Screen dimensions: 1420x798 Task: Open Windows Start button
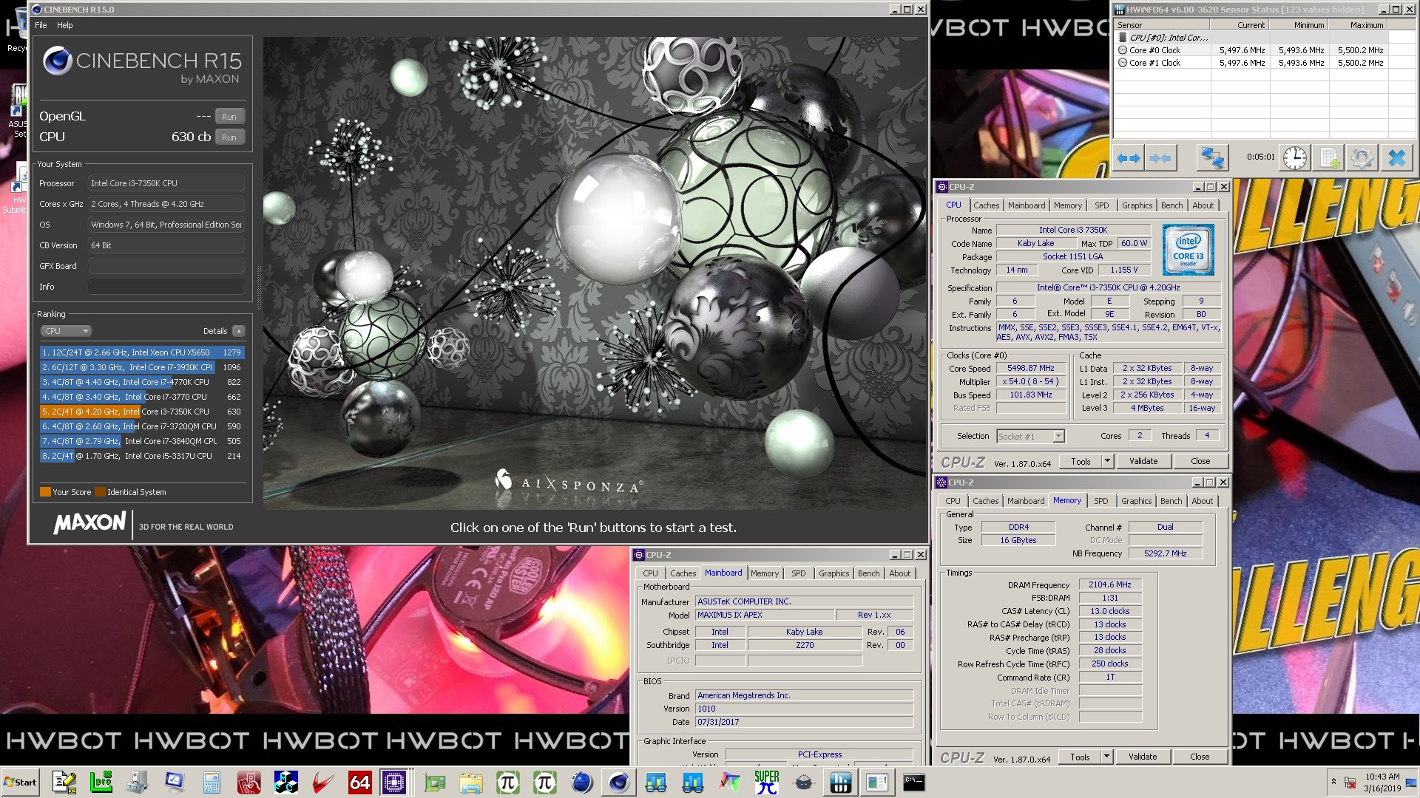coord(21,782)
